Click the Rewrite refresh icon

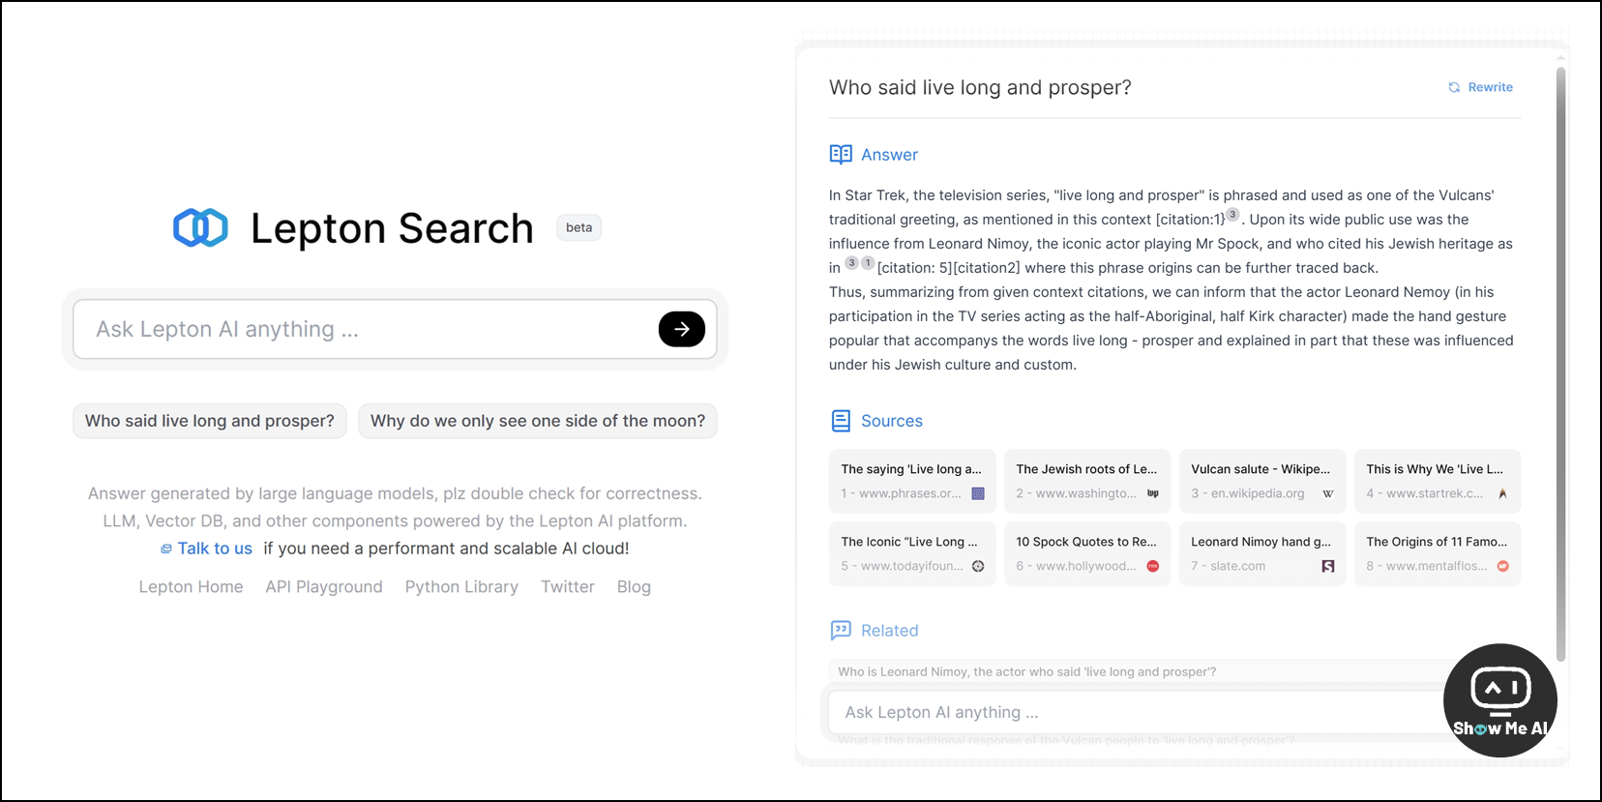(1454, 87)
